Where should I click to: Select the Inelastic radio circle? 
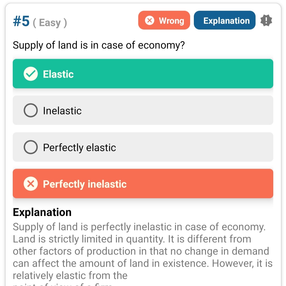click(31, 110)
